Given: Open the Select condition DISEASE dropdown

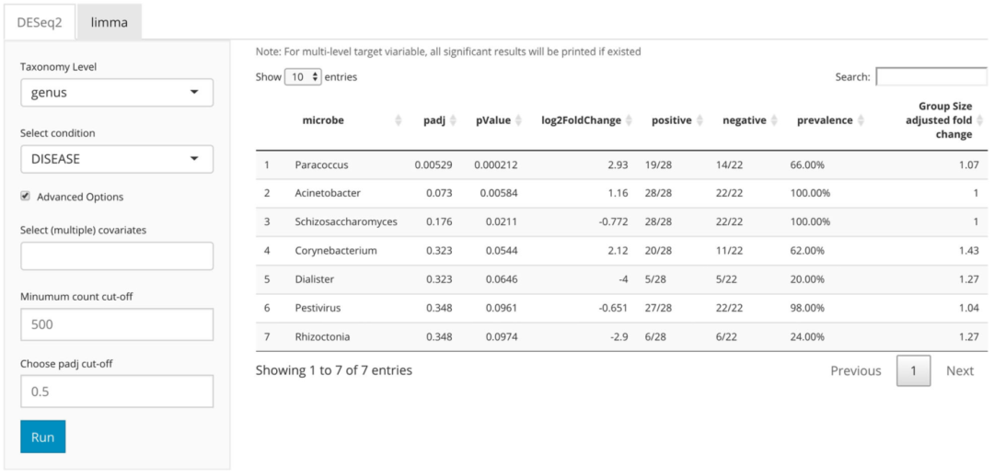Looking at the screenshot, I should (x=117, y=160).
